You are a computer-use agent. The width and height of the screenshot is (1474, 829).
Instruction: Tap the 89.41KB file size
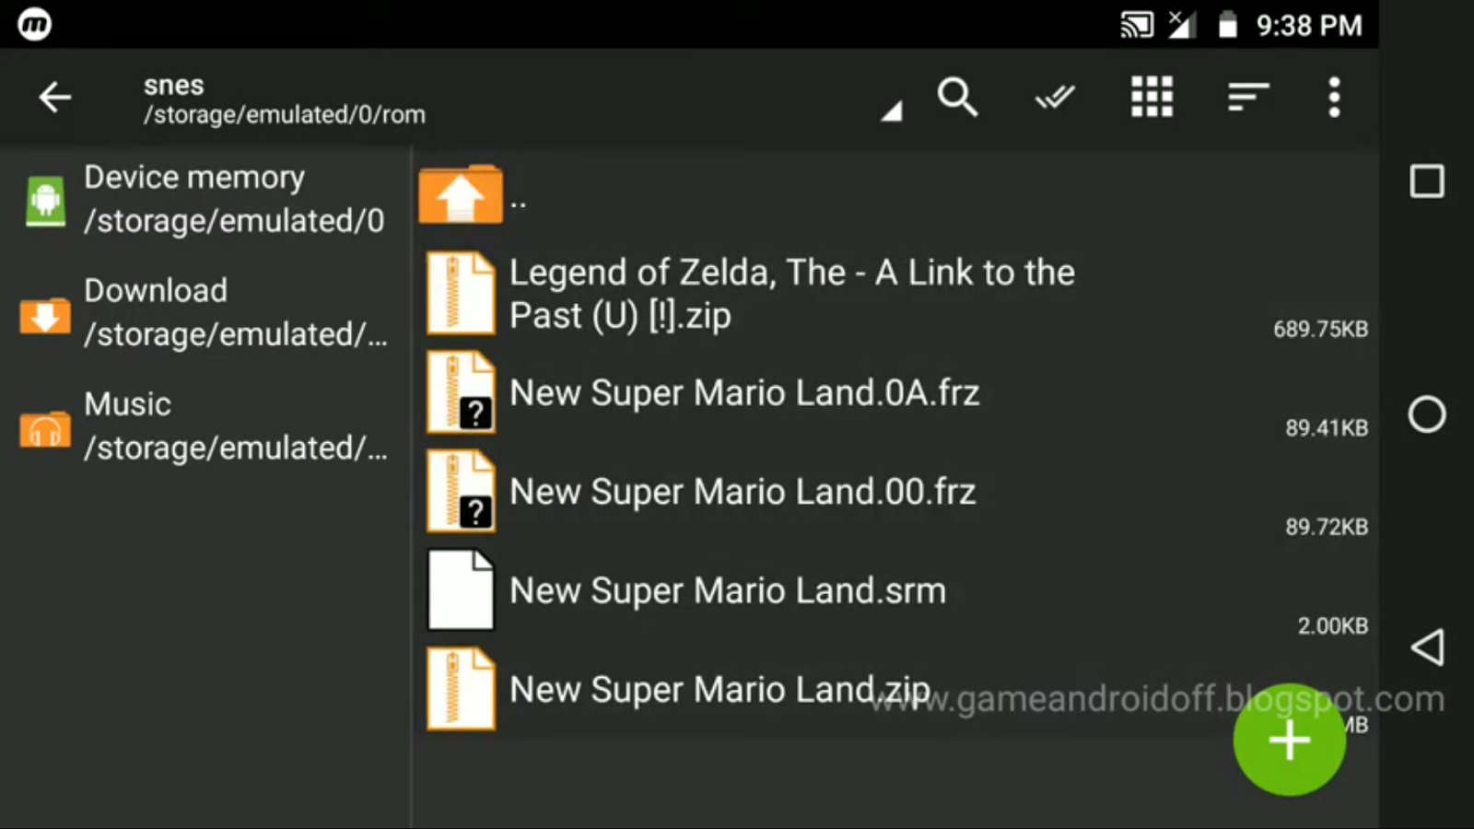click(x=1327, y=427)
